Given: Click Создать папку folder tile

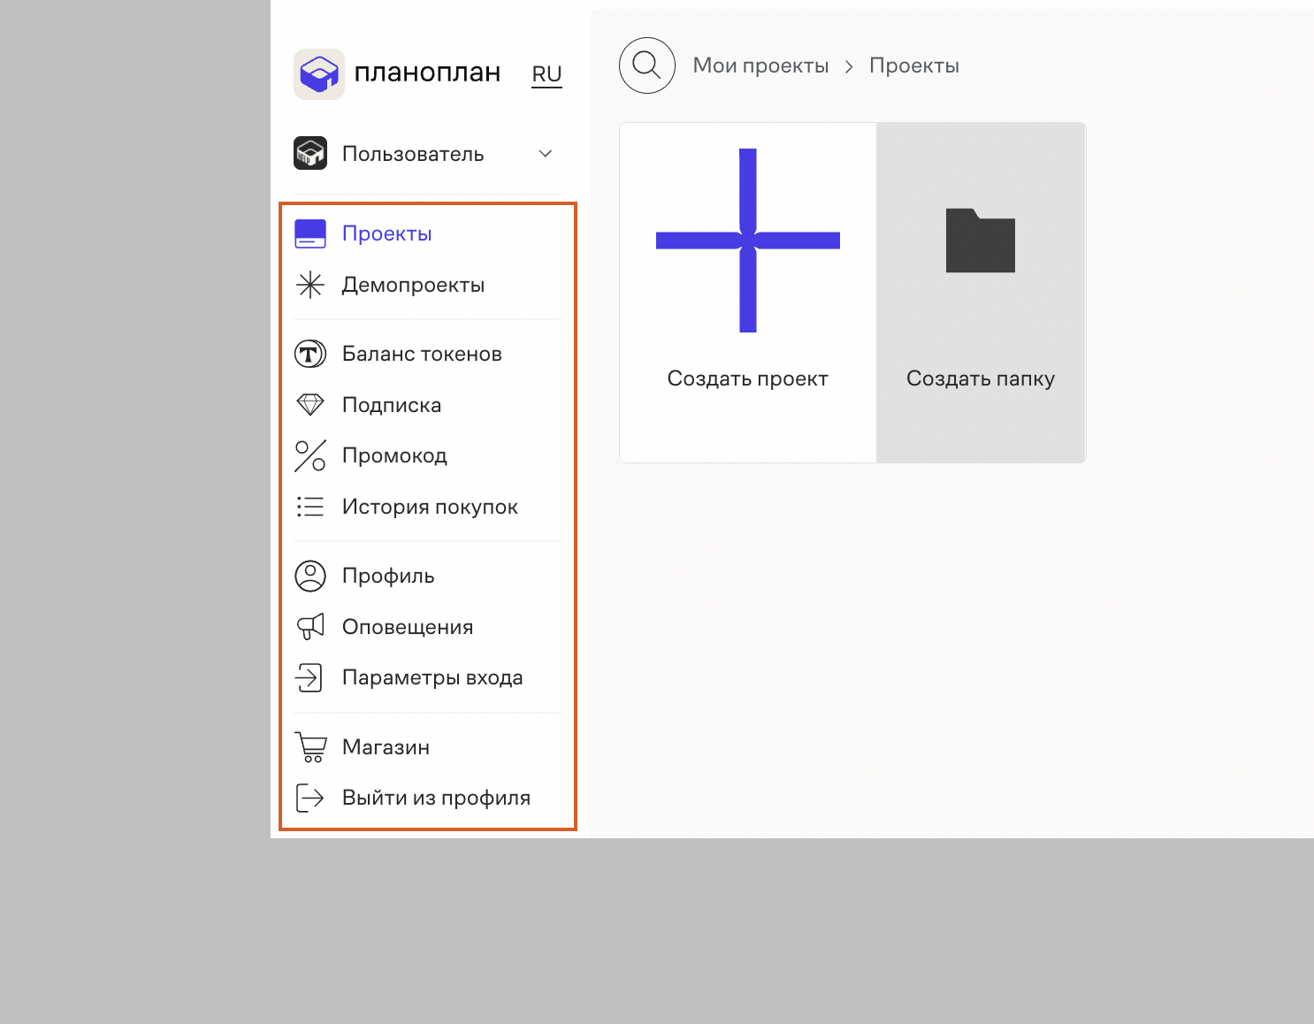Looking at the screenshot, I should 981,293.
